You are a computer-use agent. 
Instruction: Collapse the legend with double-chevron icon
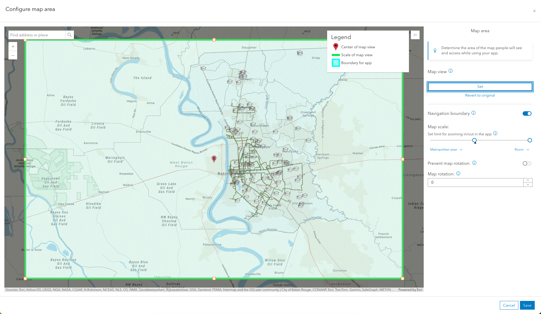point(415,35)
